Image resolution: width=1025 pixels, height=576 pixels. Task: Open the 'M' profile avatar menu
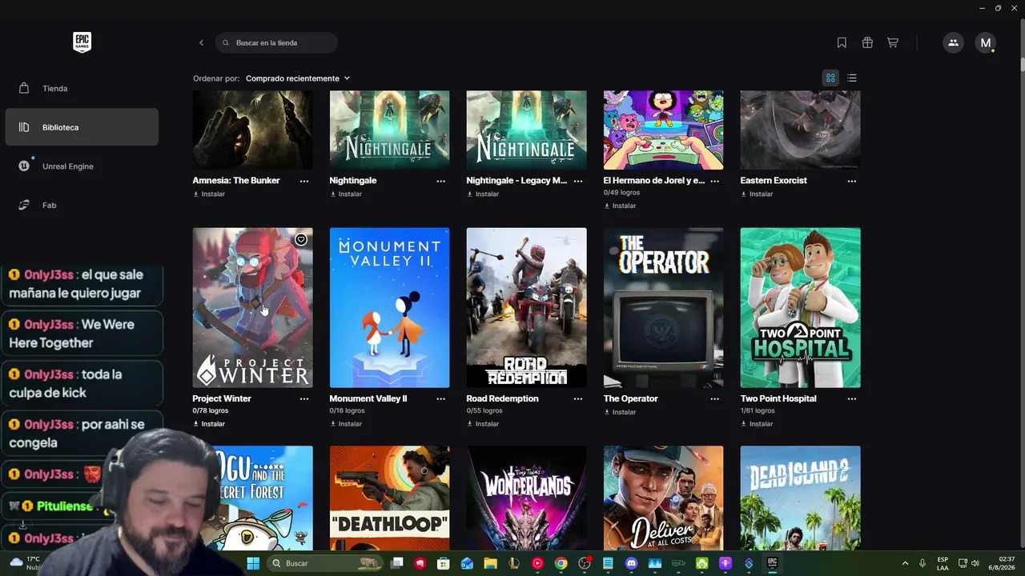986,42
